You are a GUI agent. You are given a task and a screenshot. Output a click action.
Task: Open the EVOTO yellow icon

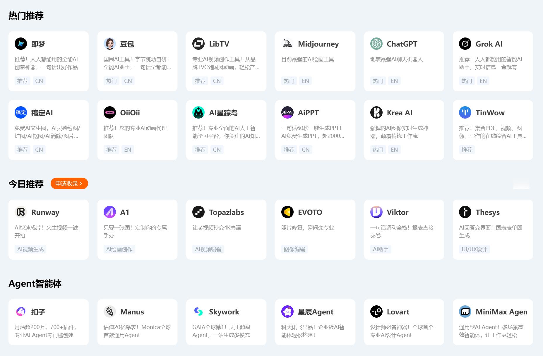coord(287,212)
